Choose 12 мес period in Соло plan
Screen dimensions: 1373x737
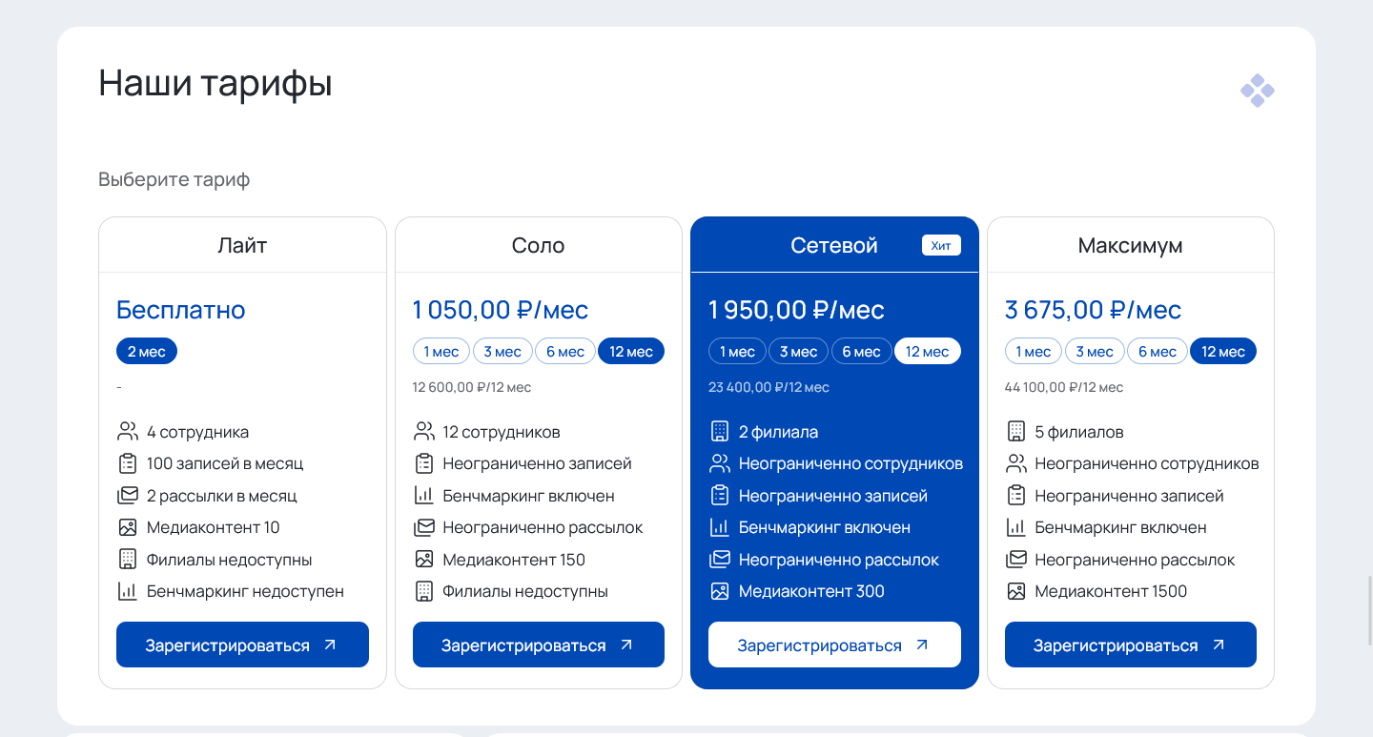[x=631, y=352]
